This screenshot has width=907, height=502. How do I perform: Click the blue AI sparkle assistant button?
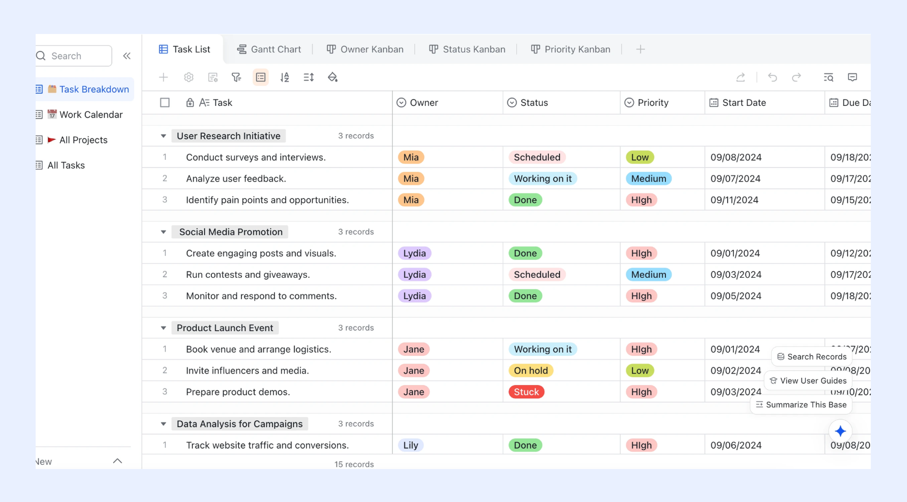click(x=840, y=431)
